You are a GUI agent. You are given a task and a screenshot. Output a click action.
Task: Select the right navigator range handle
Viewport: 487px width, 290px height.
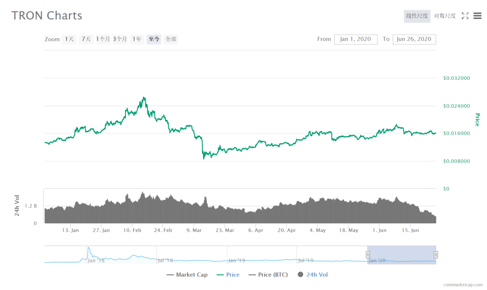pyautogui.click(x=436, y=255)
